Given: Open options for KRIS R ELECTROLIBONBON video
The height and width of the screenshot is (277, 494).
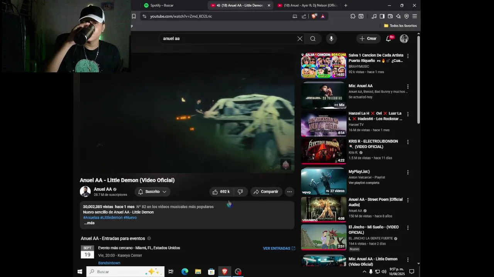Looking at the screenshot, I should click(x=408, y=142).
